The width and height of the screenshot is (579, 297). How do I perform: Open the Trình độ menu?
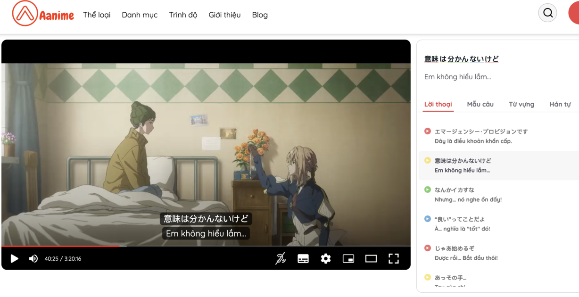coord(183,15)
